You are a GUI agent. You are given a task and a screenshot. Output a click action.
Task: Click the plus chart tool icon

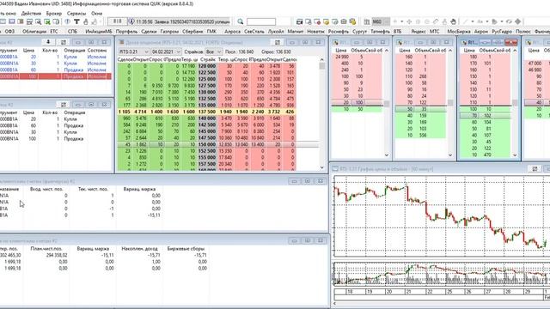(x=395, y=21)
